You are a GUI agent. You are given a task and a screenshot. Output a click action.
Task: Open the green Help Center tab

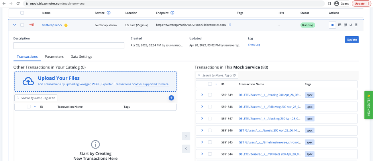[x=369, y=105]
